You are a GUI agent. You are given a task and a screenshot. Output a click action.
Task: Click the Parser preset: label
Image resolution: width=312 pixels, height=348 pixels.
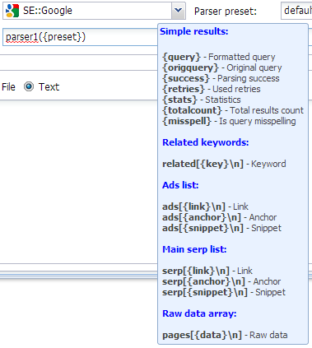coord(226,12)
